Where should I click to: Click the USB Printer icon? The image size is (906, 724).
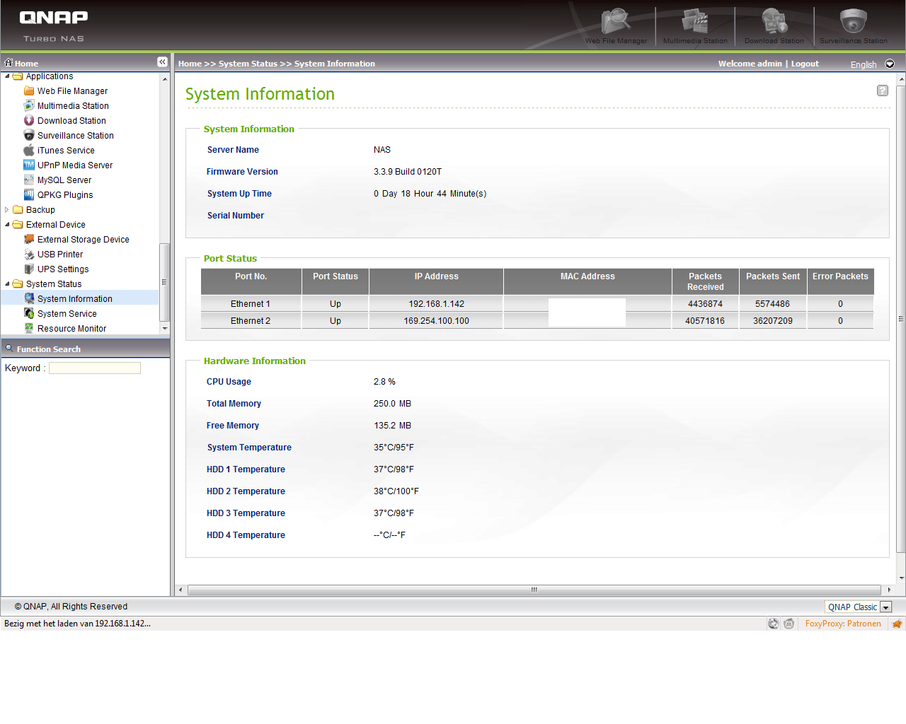pos(29,254)
